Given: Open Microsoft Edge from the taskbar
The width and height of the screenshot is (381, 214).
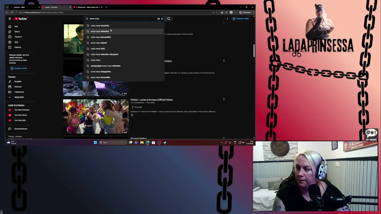Looking at the screenshot, I should click(x=148, y=143).
